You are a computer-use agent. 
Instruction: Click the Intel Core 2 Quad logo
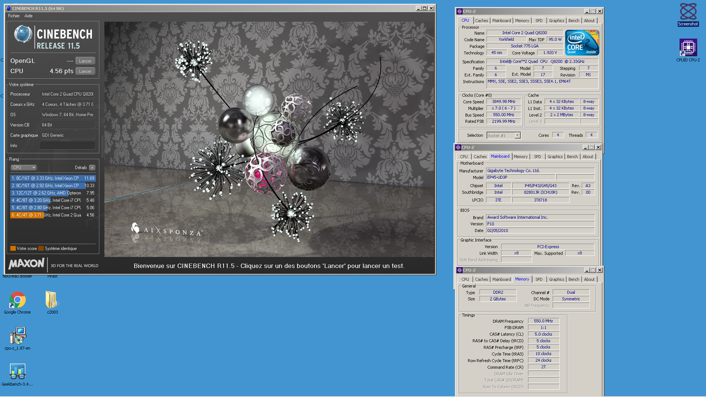pos(582,43)
